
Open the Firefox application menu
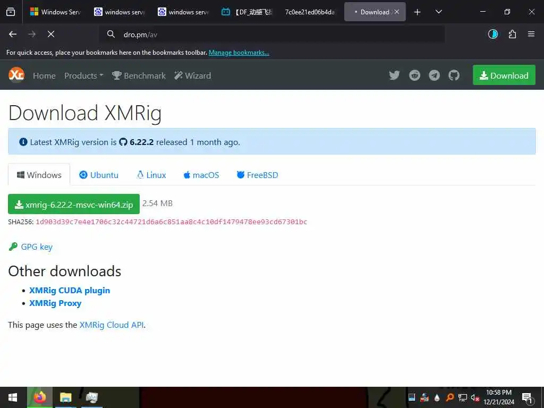pos(531,34)
